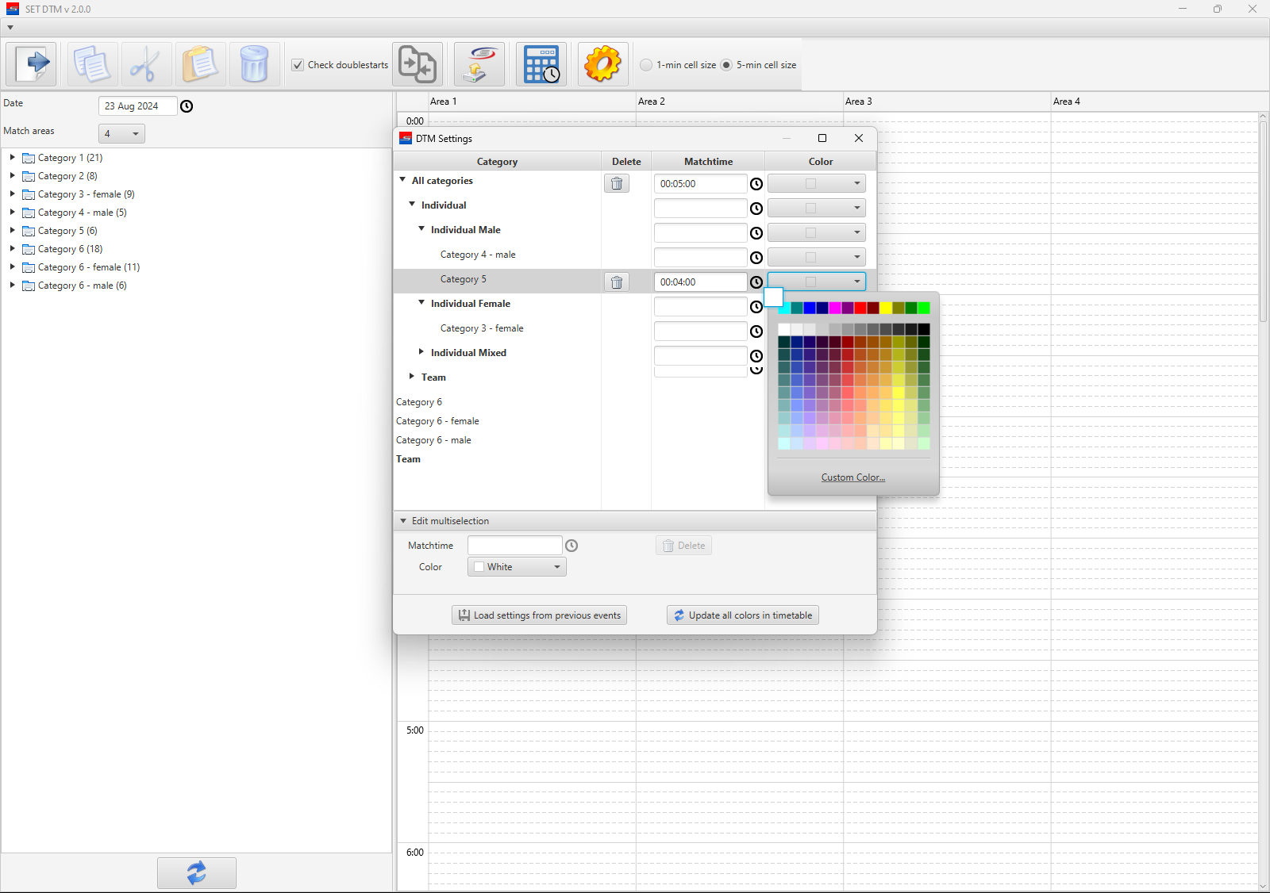
Task: Click clock icon in Individual row
Action: coord(756,209)
